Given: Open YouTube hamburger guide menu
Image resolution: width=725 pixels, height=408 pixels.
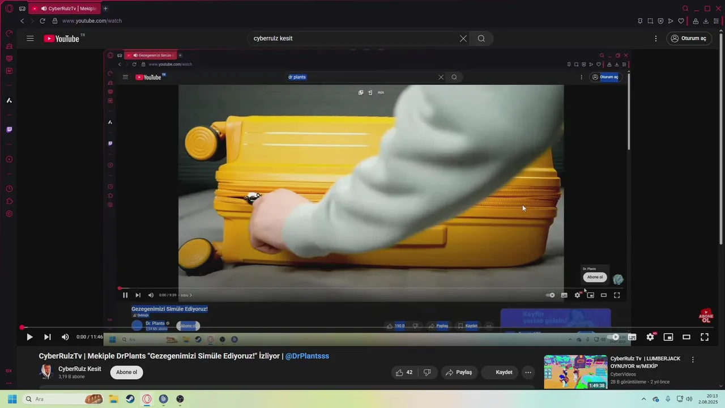Looking at the screenshot, I should click(30, 39).
